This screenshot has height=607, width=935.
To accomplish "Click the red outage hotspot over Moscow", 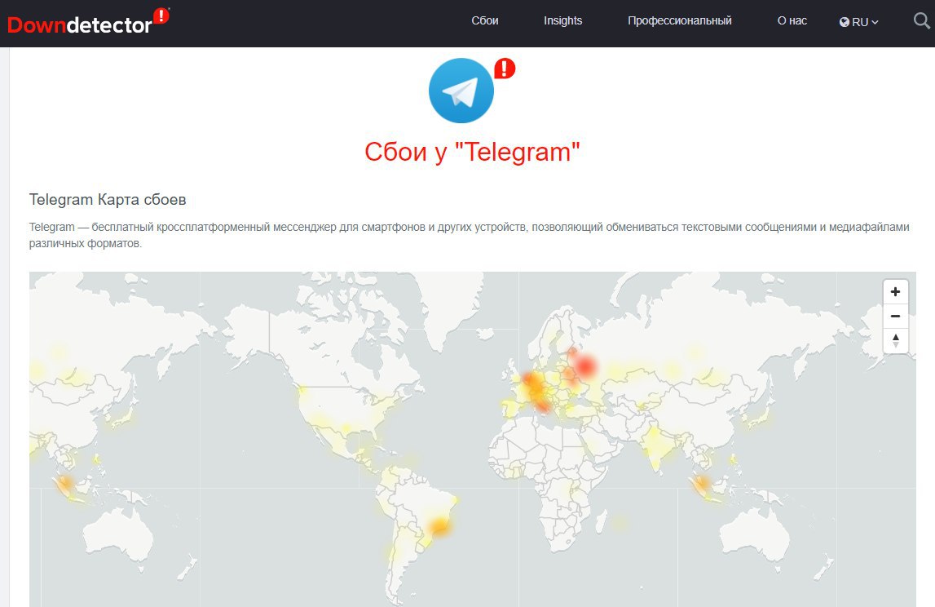I will tap(585, 366).
